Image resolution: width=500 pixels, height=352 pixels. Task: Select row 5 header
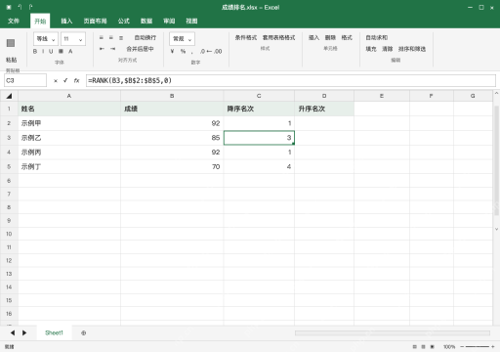click(9, 166)
